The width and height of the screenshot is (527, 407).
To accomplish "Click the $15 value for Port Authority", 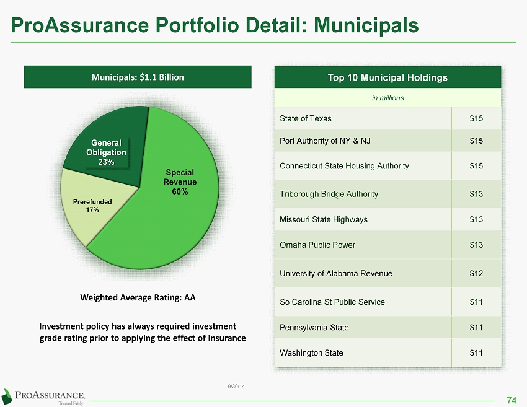I will [x=476, y=141].
